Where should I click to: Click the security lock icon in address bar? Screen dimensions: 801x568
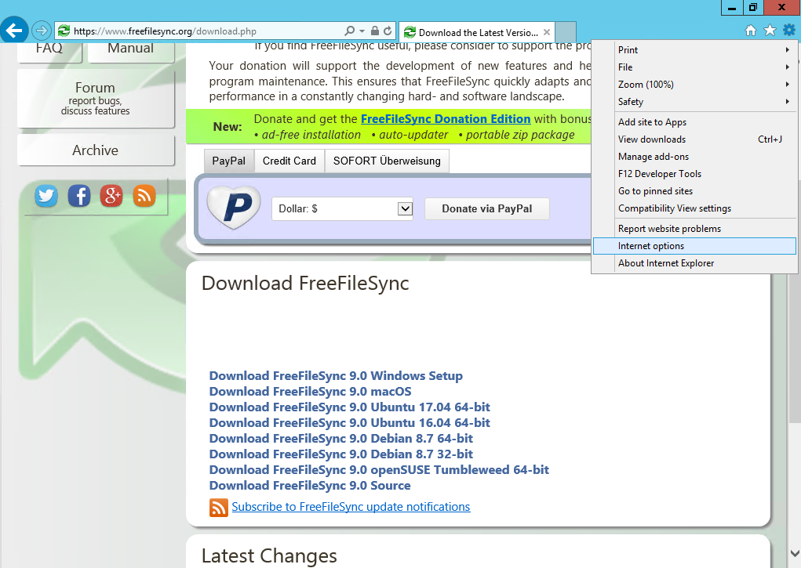point(374,31)
